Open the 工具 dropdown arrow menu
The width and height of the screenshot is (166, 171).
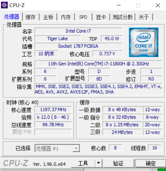click(98, 163)
